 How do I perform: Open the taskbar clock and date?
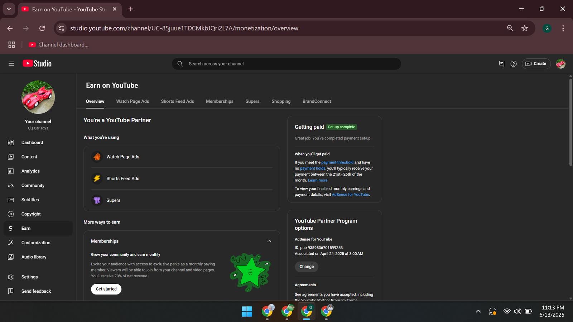(x=552, y=311)
